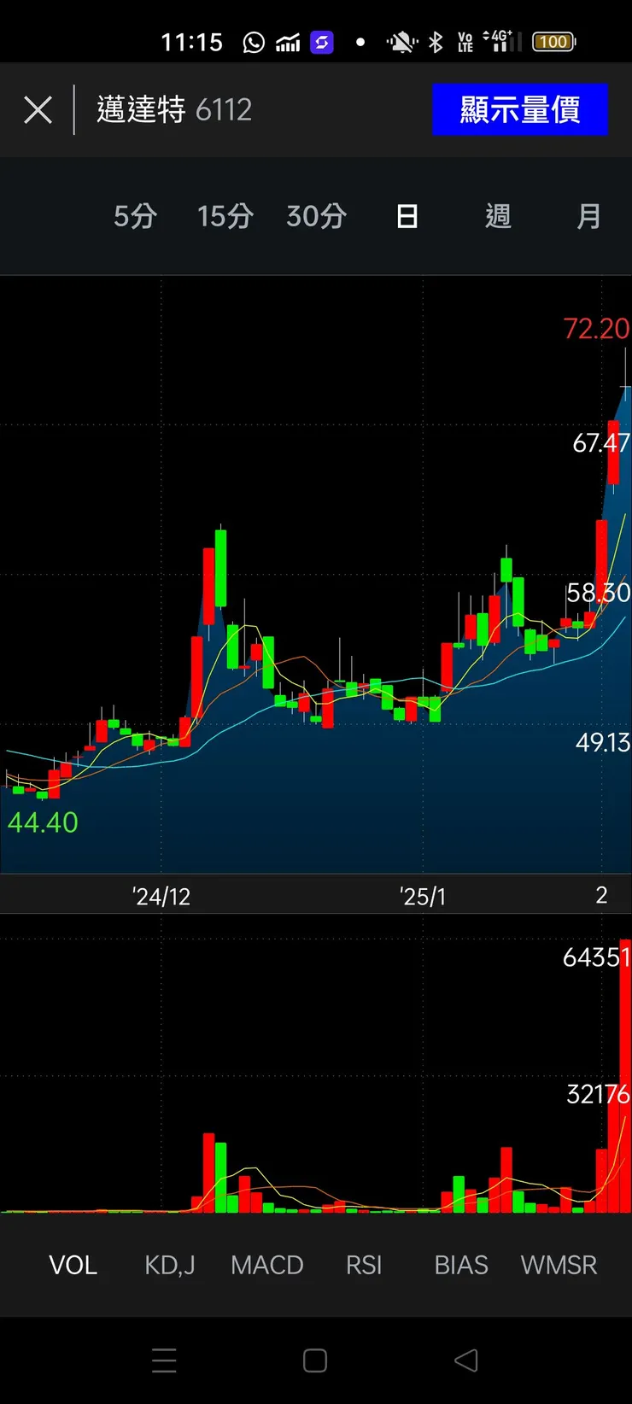Close the chart with the X icon
This screenshot has height=1404, width=632.
click(38, 110)
